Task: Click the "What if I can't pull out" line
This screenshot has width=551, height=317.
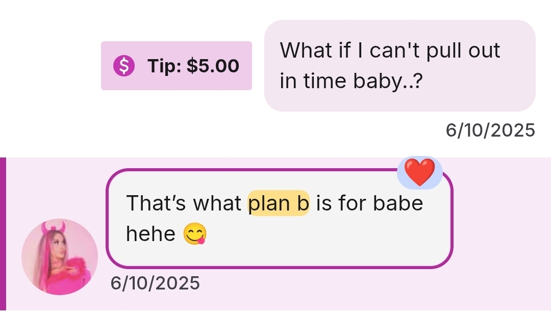Action: (390, 50)
